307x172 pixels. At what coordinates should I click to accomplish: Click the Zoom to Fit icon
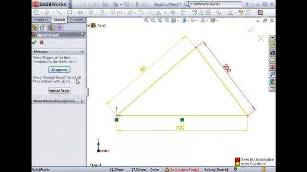click(x=146, y=20)
